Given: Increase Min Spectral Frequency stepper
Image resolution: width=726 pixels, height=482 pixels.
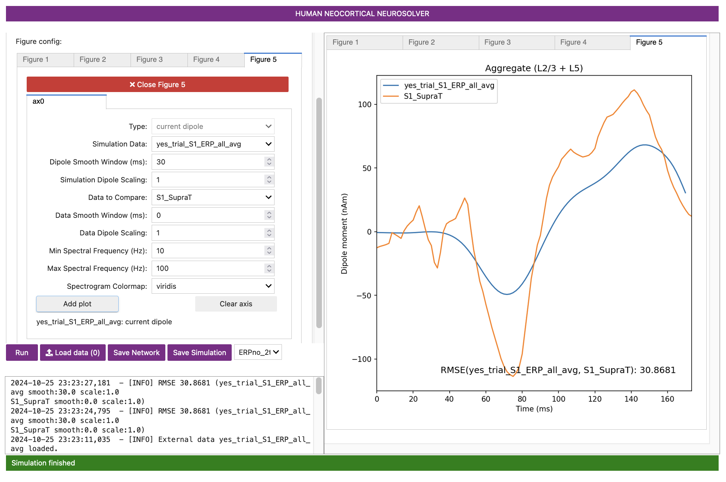Looking at the screenshot, I should (x=269, y=248).
